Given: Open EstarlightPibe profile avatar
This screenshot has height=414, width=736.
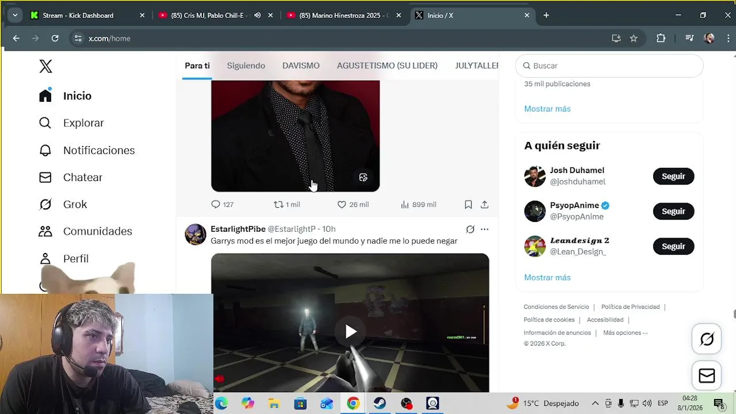Looking at the screenshot, I should tap(195, 235).
